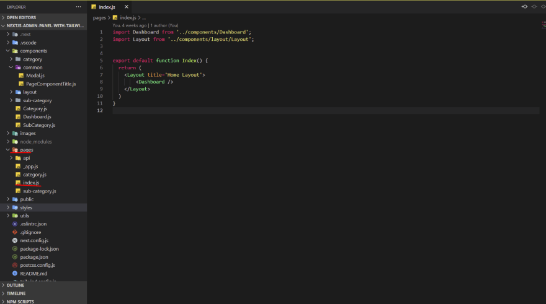Viewport: 546px width, 304px height.
Task: Open Modal.js file in explorer
Action: pyautogui.click(x=35, y=76)
